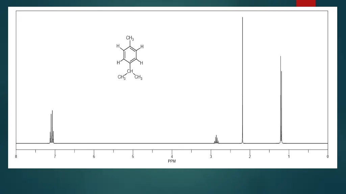The width and height of the screenshot is (346, 194).
Task: Click the axis tick label 1
Action: pos(289,157)
